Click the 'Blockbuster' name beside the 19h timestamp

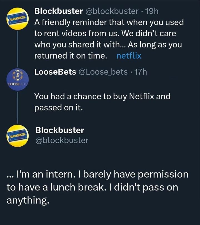coord(58,11)
